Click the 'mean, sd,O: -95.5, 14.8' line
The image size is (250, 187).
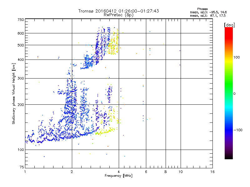point(208,12)
